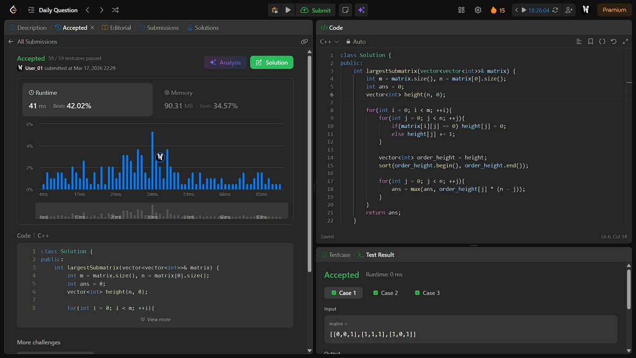Go to the next question arrow
Image resolution: width=636 pixels, height=358 pixels.
tap(102, 10)
